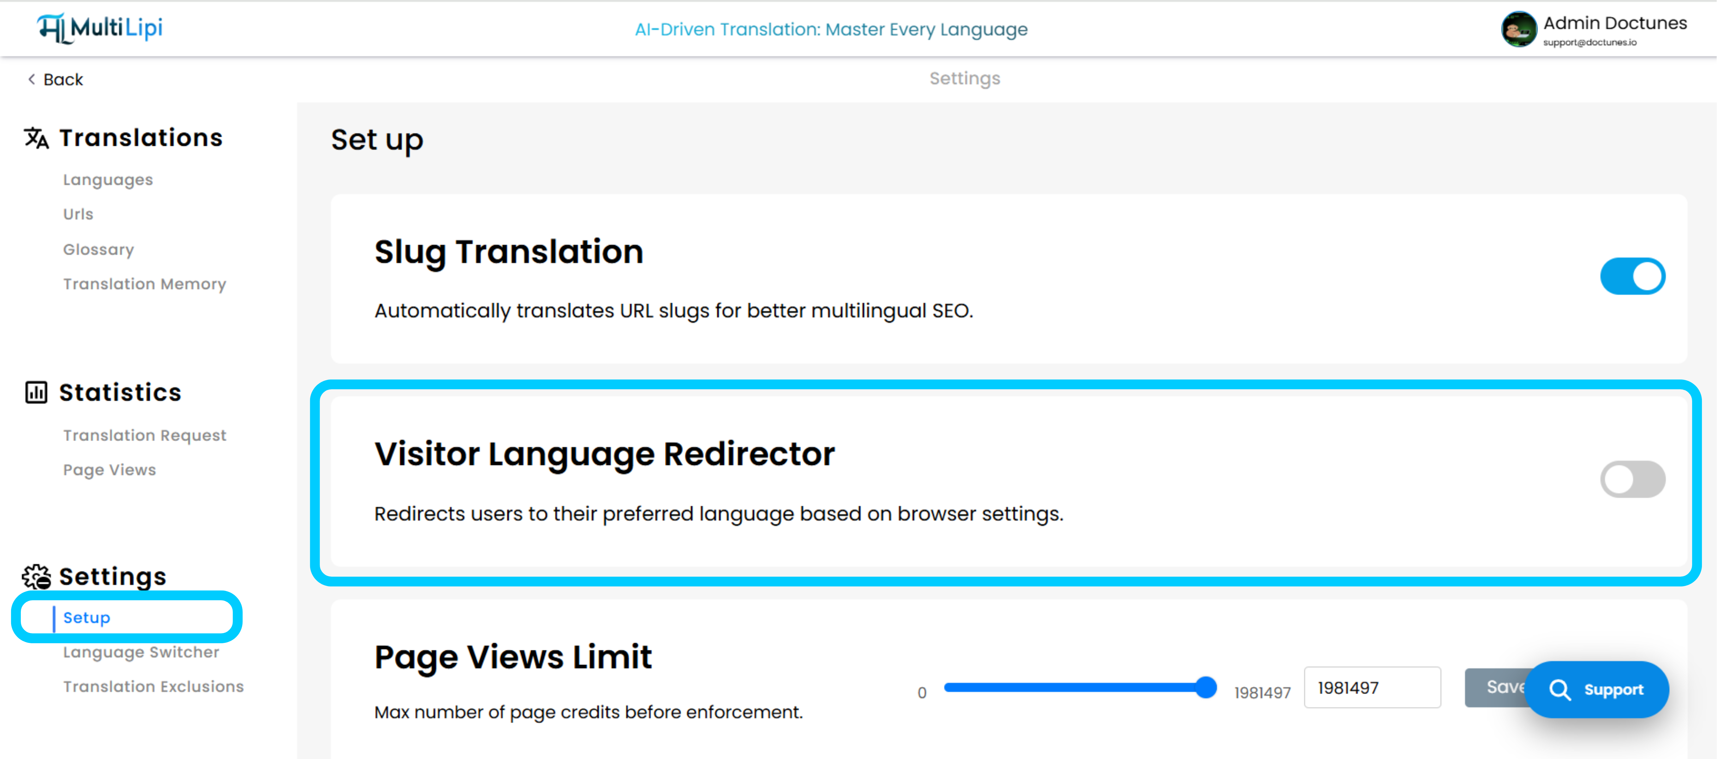Open Translation Request statistics
This screenshot has height=759, width=1718.
pos(145,435)
